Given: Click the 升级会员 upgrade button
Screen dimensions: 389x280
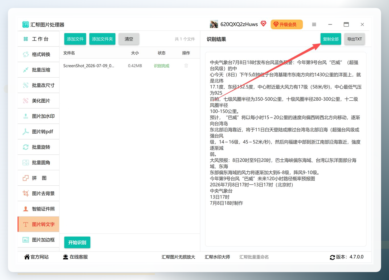Looking at the screenshot, I should [x=287, y=25].
